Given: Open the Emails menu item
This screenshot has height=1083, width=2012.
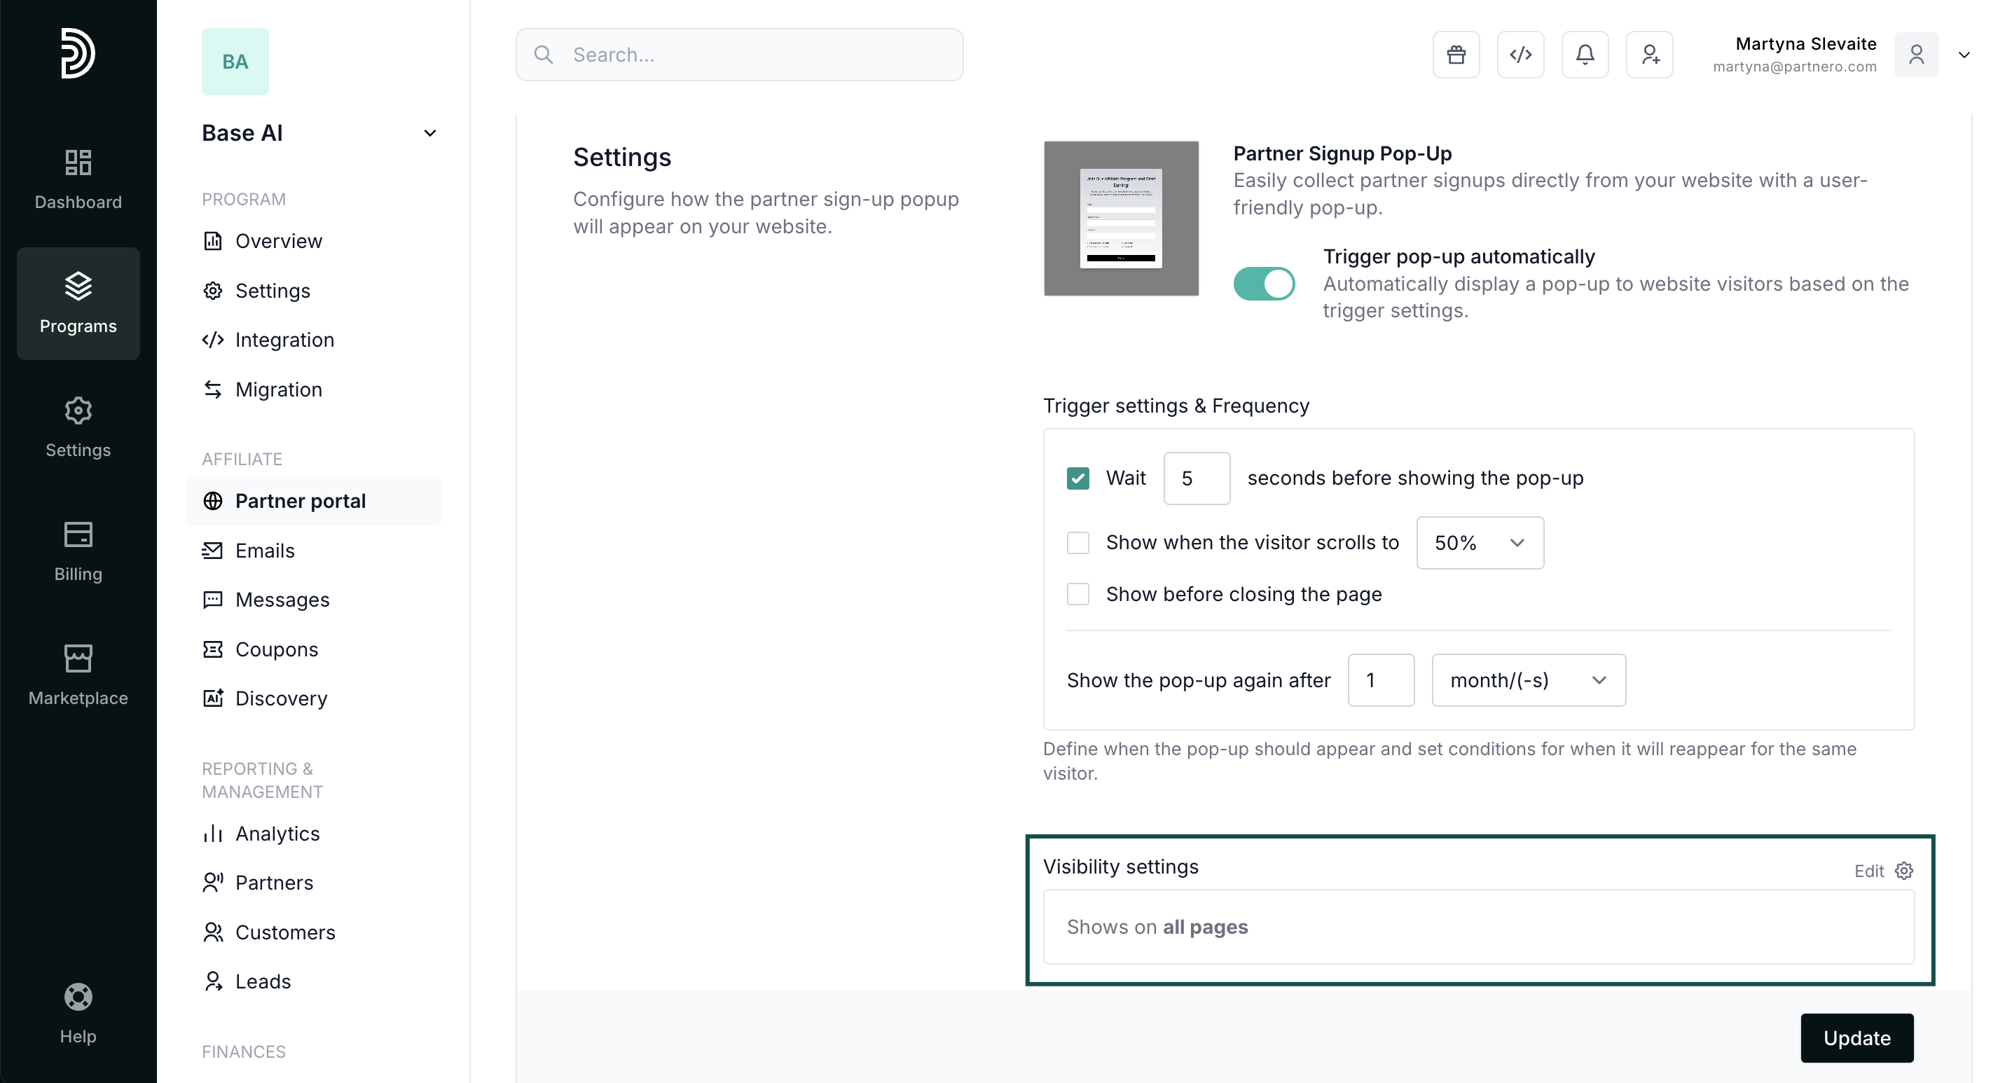Looking at the screenshot, I should click(265, 551).
